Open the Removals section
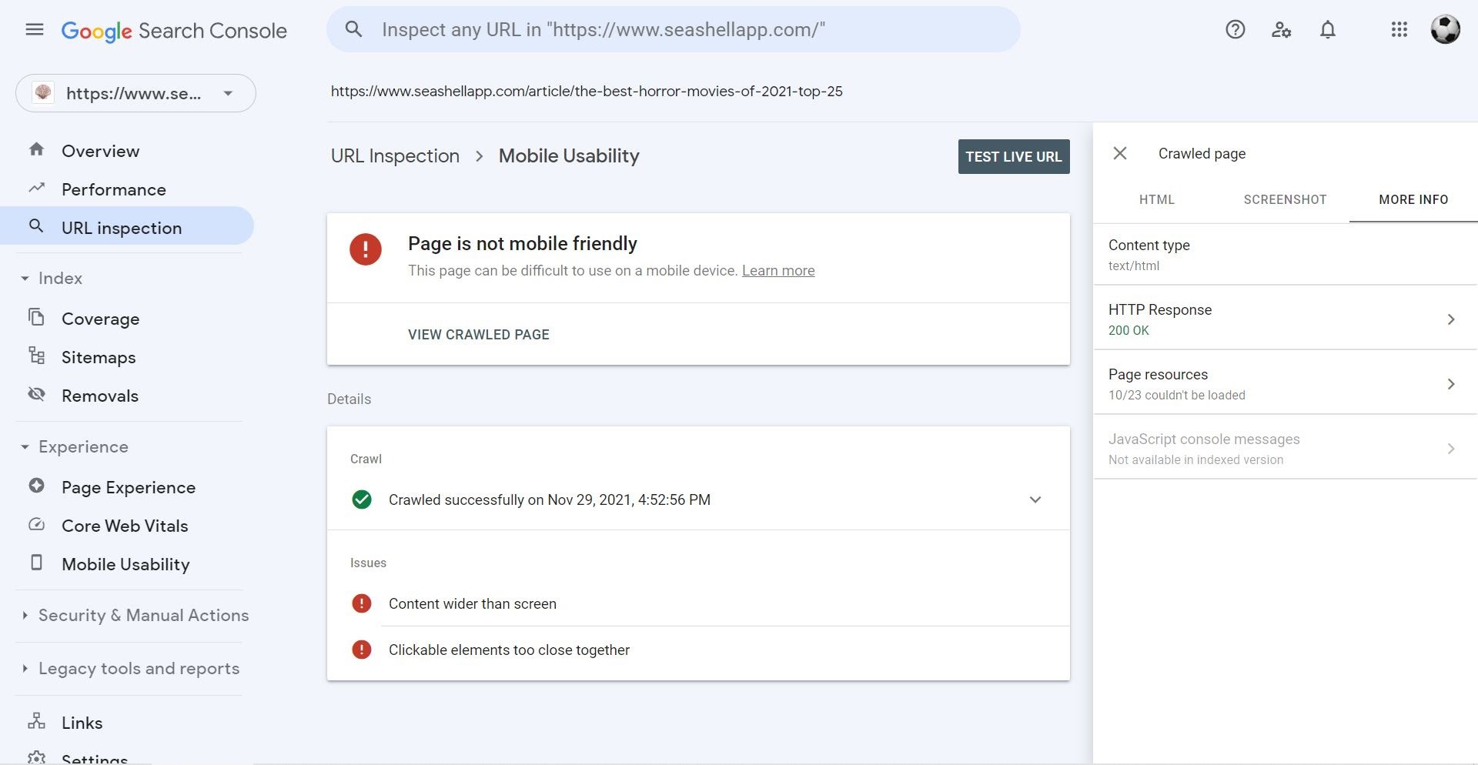The height and width of the screenshot is (765, 1478). [x=36, y=395]
